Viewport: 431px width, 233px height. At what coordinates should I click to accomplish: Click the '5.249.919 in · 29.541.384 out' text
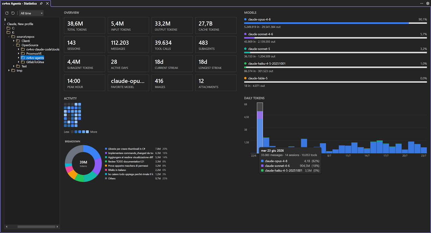263,27
